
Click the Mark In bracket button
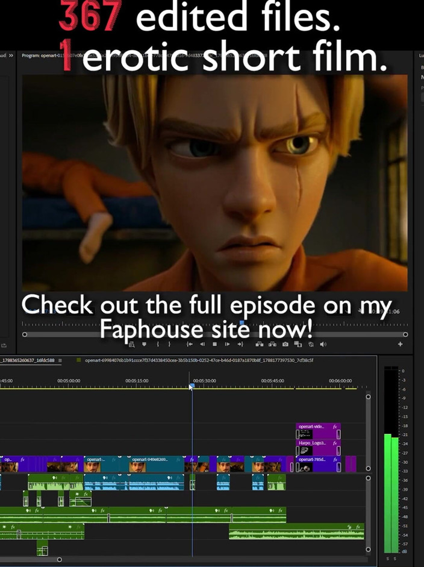[158, 344]
